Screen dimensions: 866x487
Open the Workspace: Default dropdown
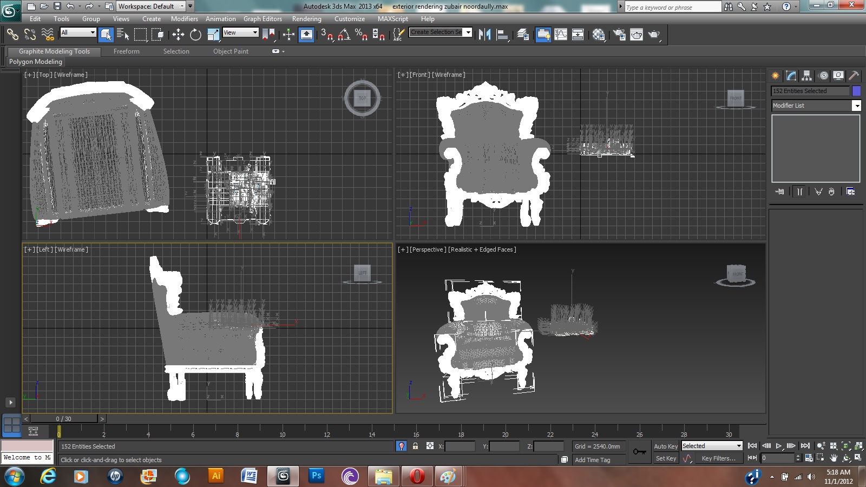click(151, 6)
